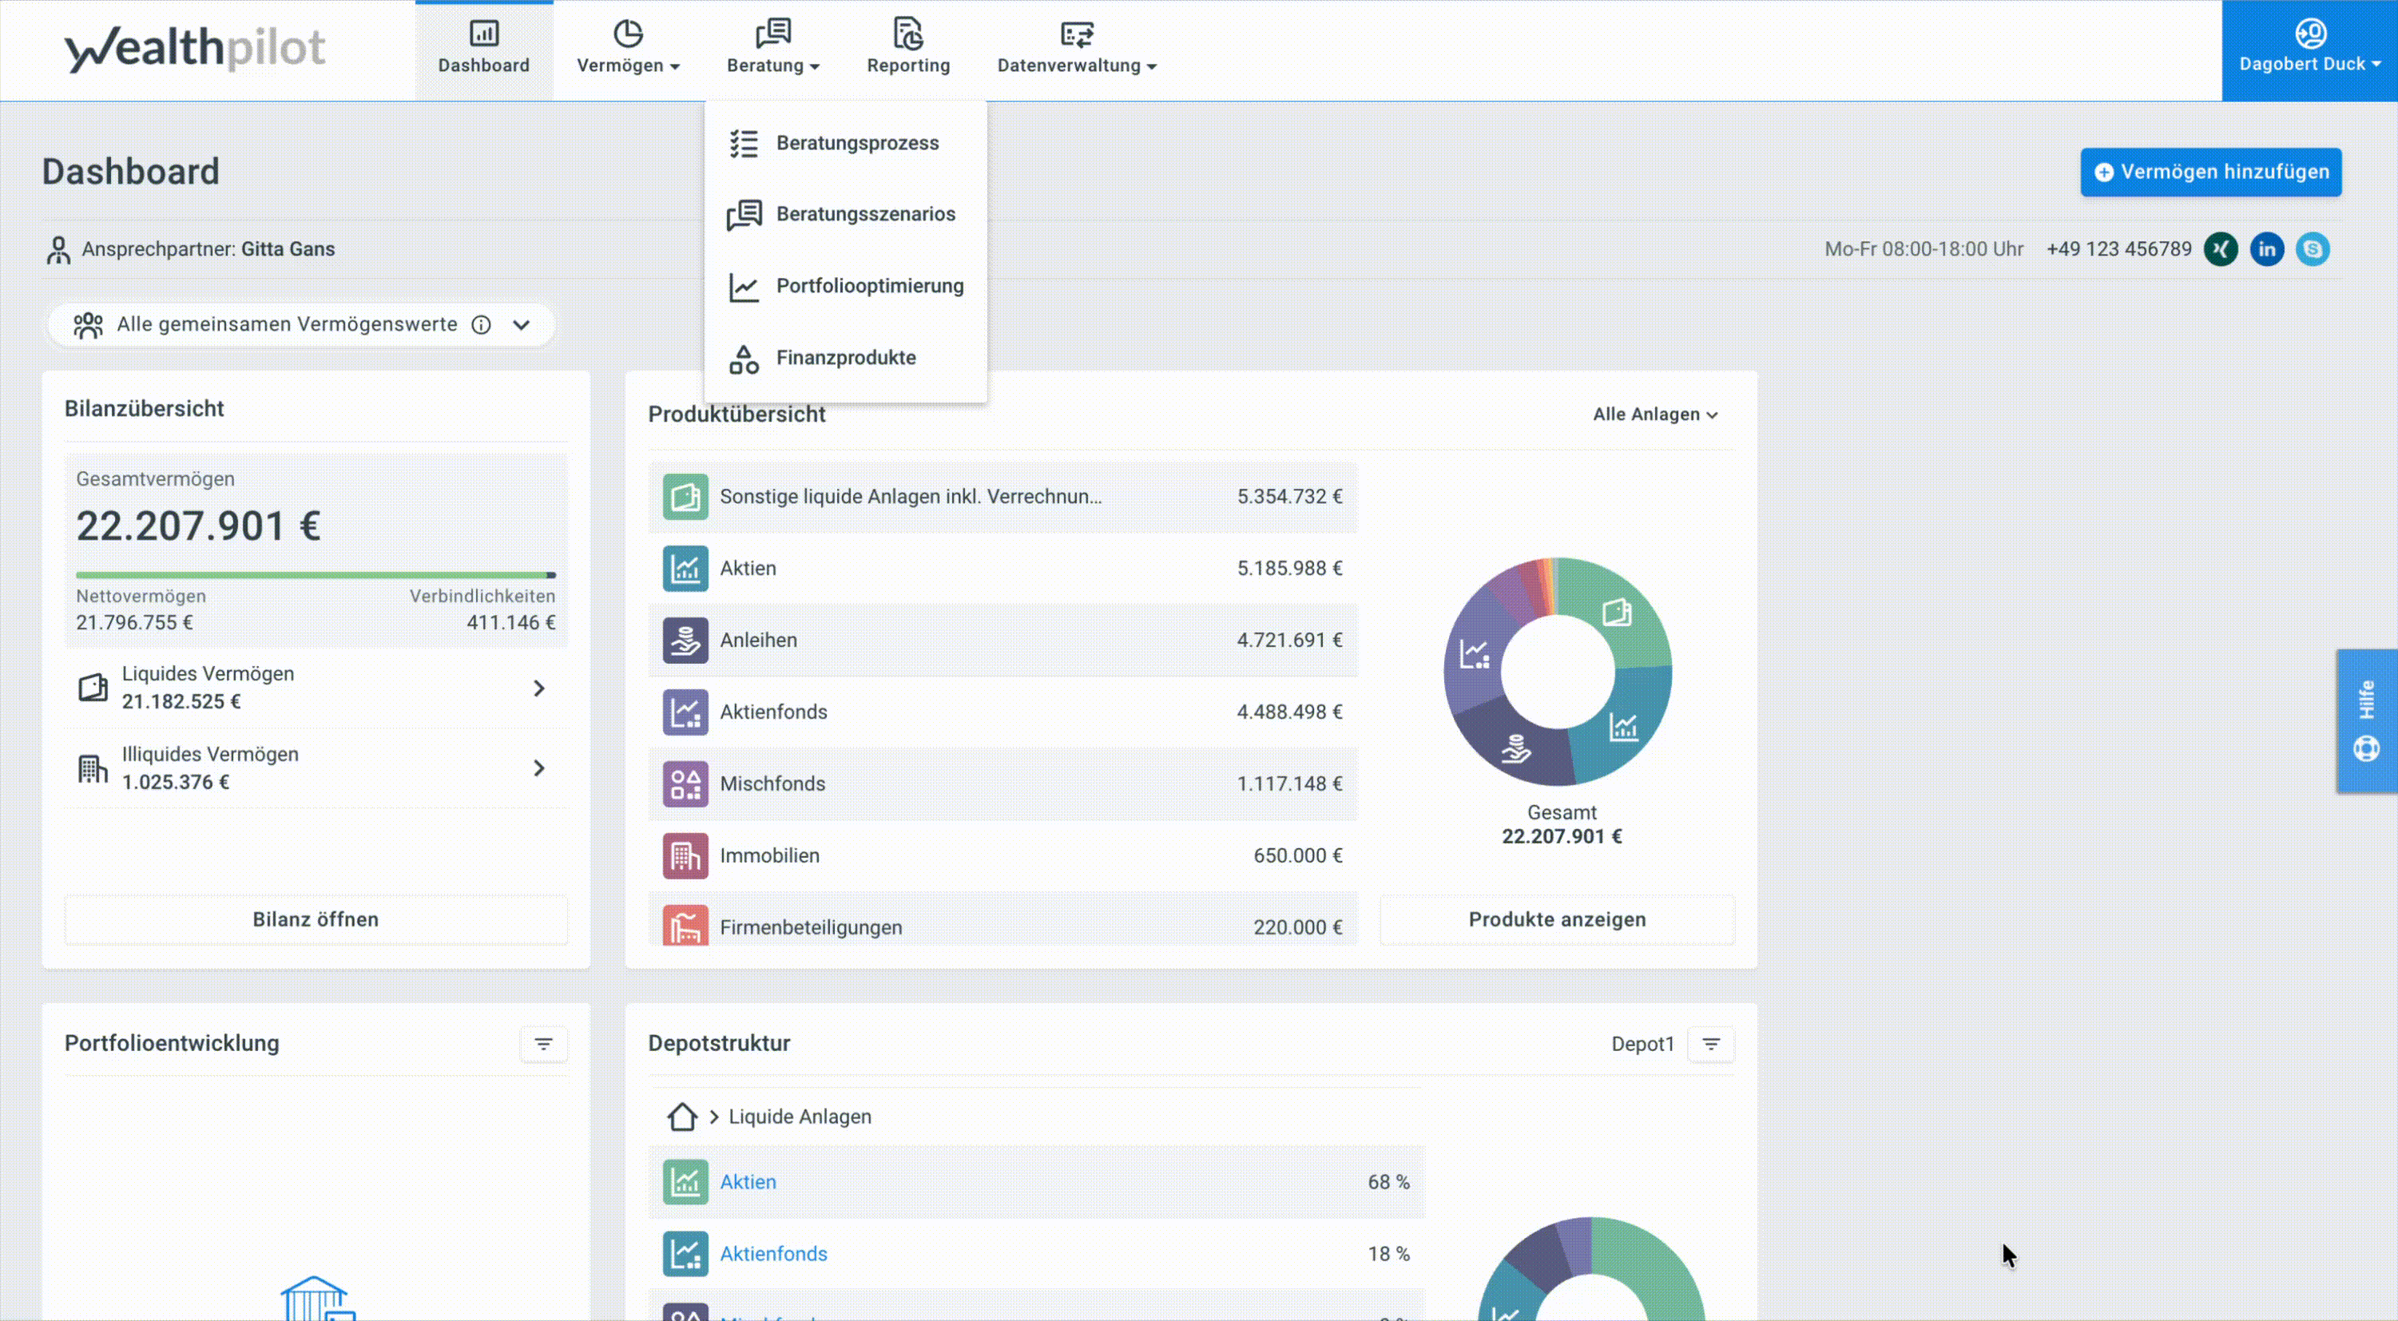Click the phone number +49 123 456789

(2118, 249)
